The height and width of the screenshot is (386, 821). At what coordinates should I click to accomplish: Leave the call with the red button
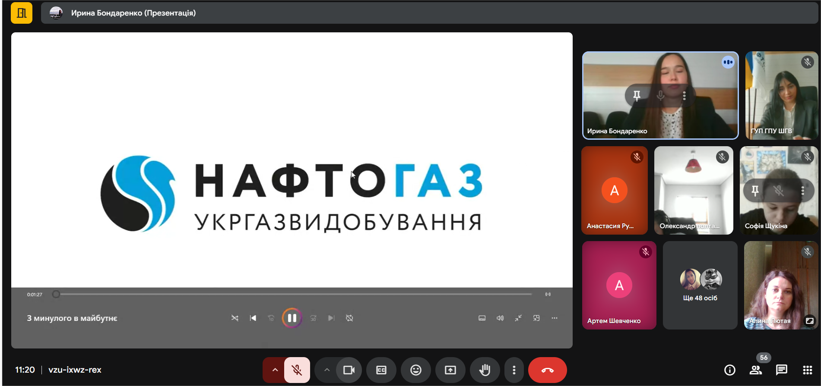(x=548, y=370)
